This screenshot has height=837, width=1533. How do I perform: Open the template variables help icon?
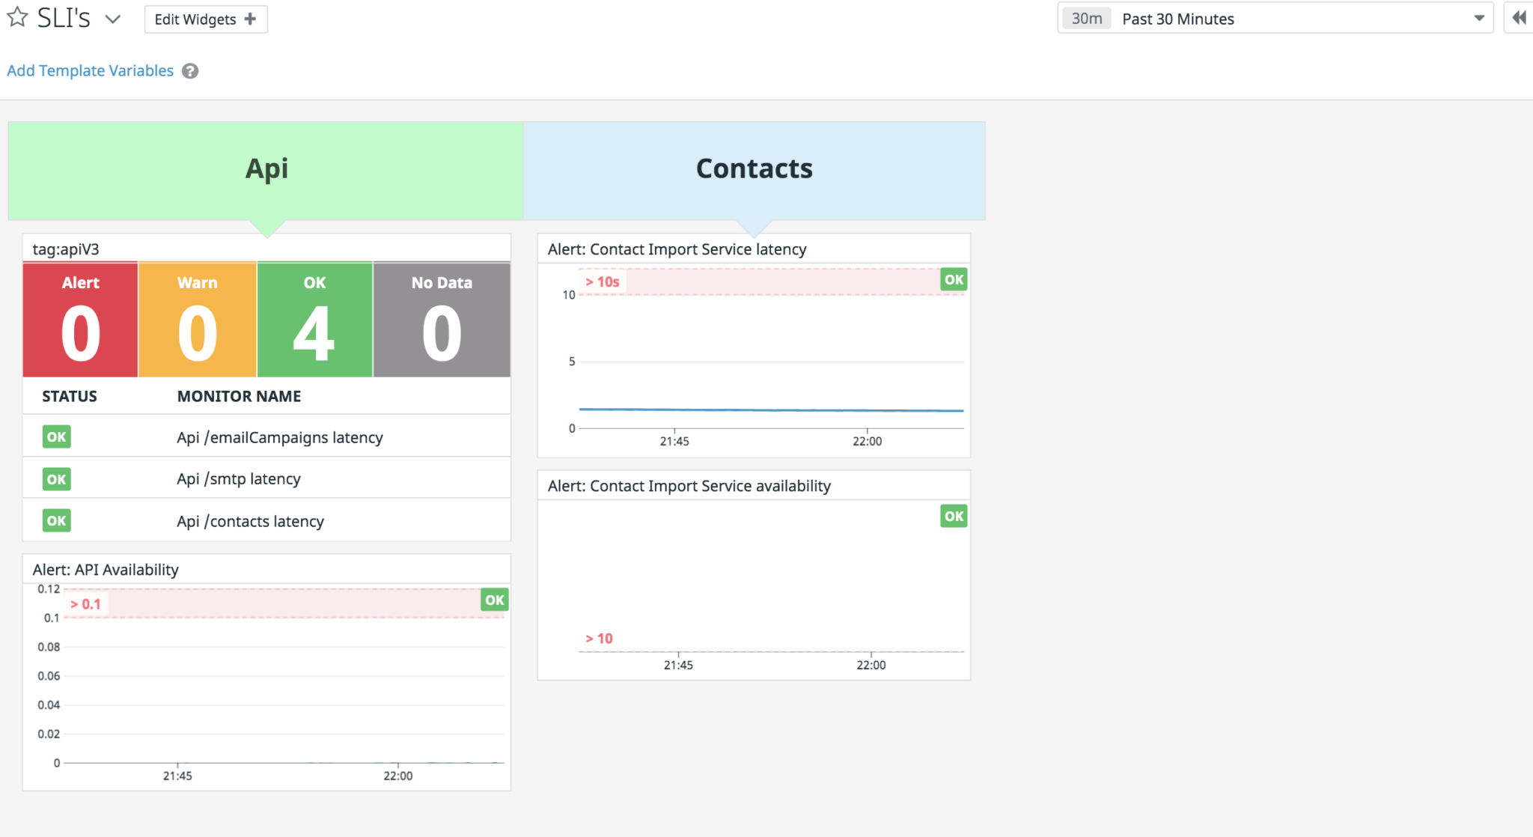190,71
